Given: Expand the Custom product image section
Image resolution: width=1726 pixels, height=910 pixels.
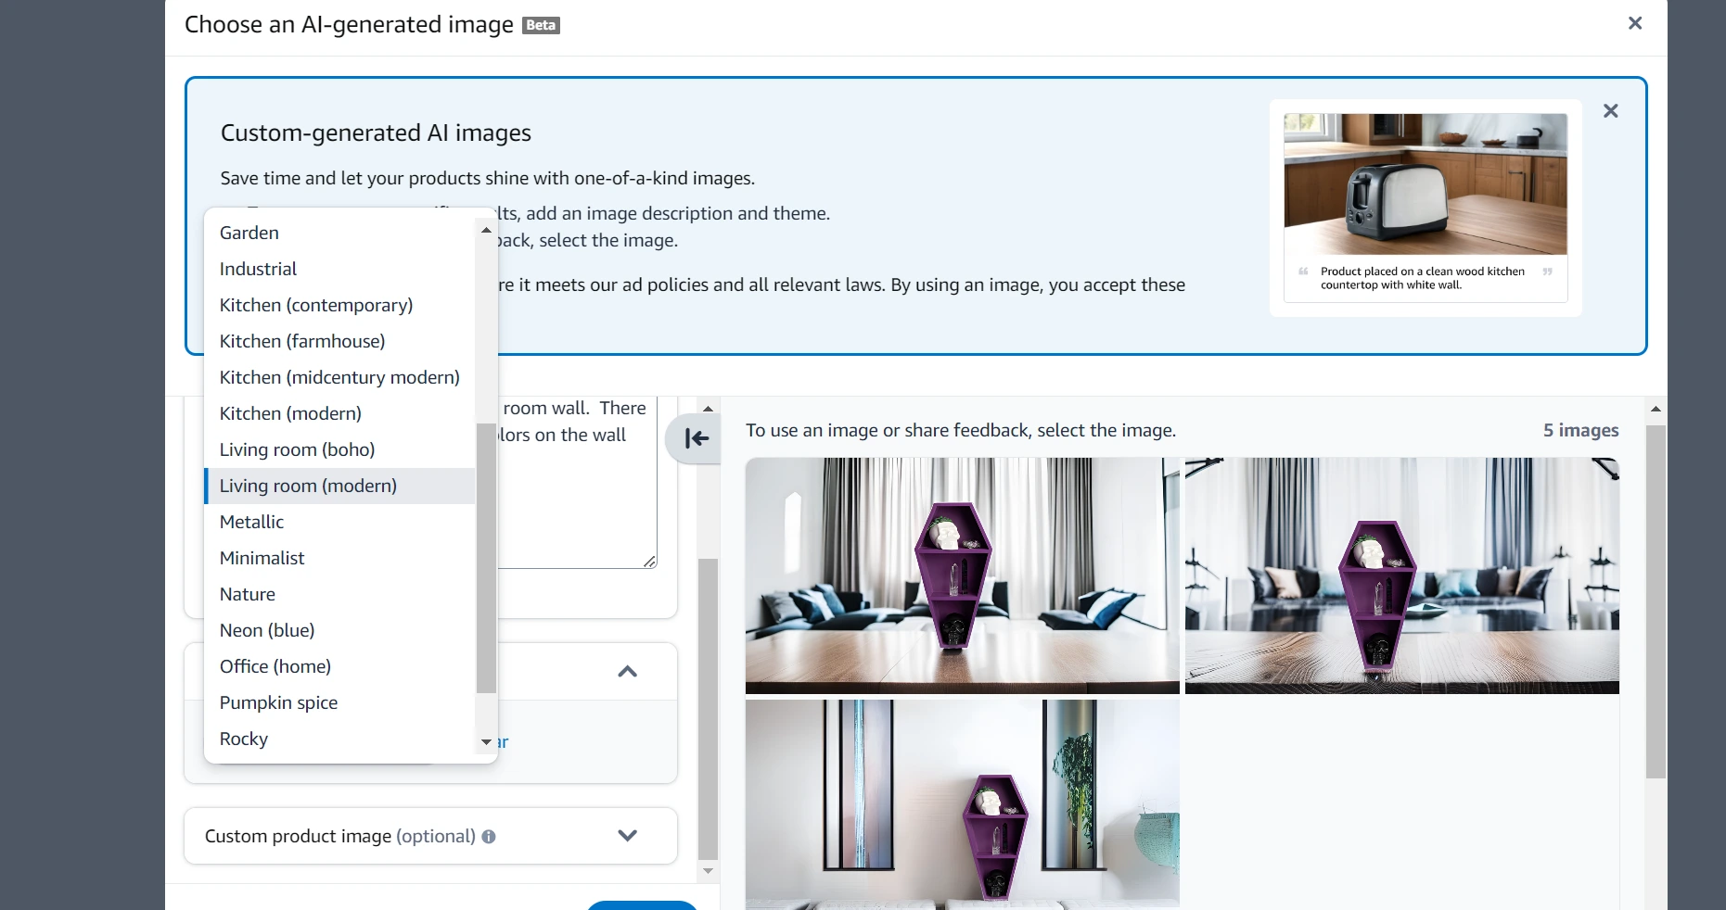Looking at the screenshot, I should (627, 836).
